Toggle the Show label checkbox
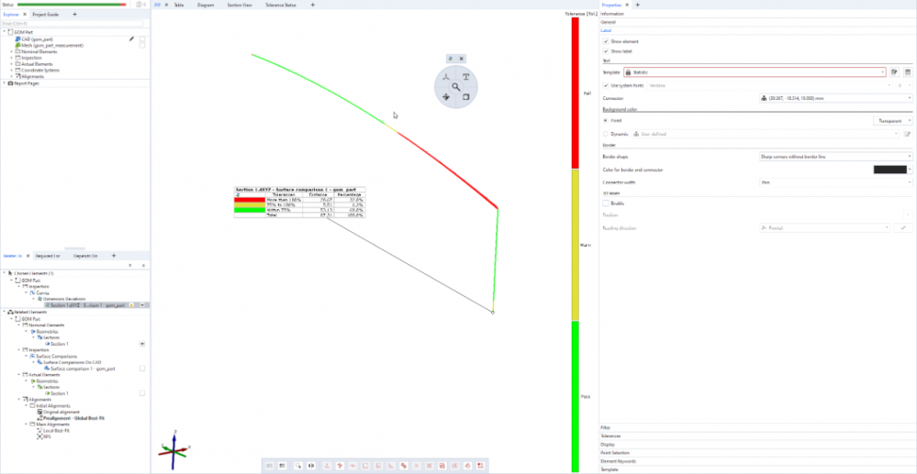917x474 pixels. pos(606,50)
